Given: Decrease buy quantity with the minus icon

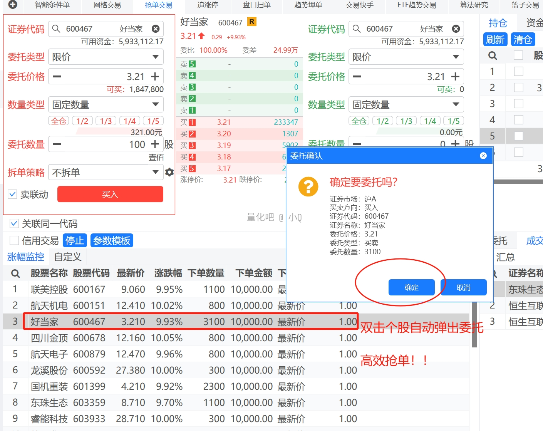Looking at the screenshot, I should [57, 144].
